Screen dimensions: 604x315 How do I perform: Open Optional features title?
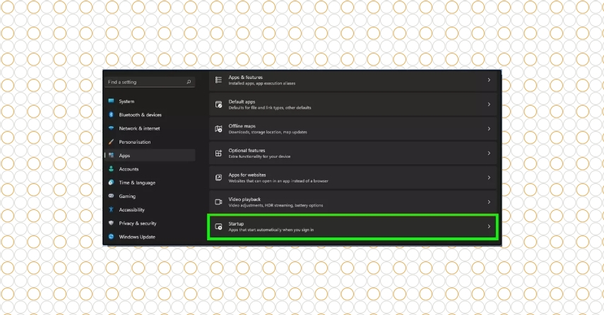coord(247,151)
